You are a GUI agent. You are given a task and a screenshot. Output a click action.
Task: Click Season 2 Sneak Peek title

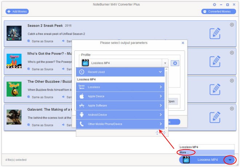(45, 26)
